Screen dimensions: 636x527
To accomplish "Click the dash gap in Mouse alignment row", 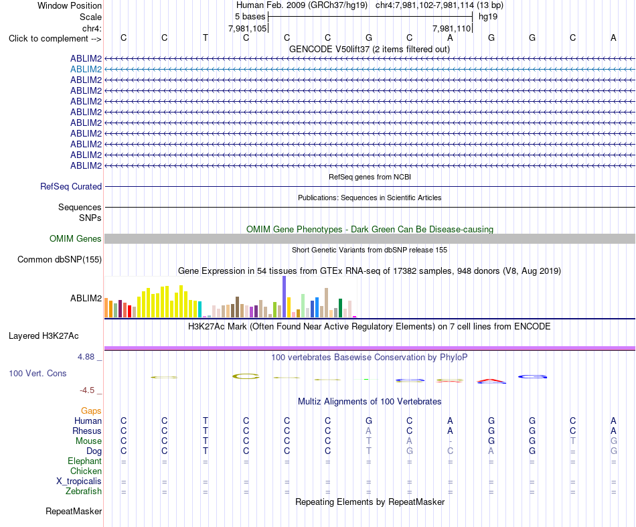I will tap(451, 441).
